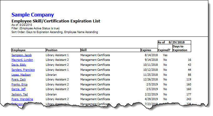Select the days value 16
Image resolution: width=213 pixels, height=116 pixels.
pos(189,60)
